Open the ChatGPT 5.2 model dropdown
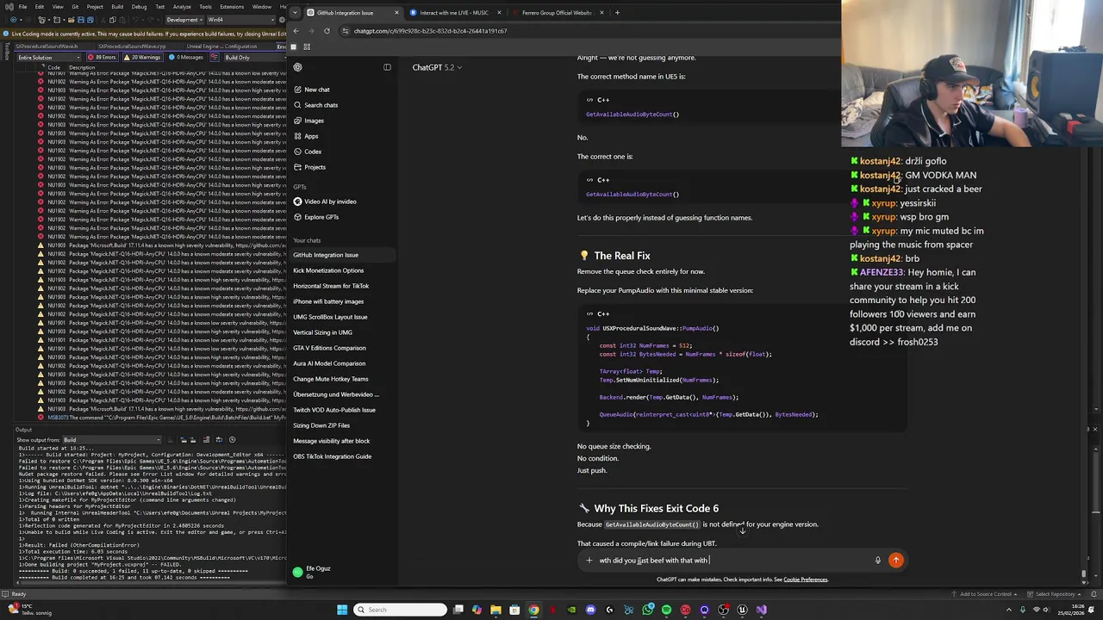This screenshot has height=620, width=1103. [437, 67]
